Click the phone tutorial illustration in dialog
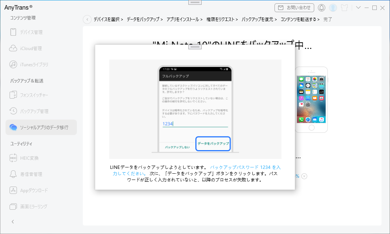Screen dimensions: 390x234 [195, 109]
